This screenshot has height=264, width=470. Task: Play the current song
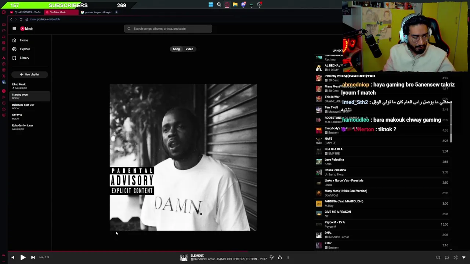click(x=23, y=257)
